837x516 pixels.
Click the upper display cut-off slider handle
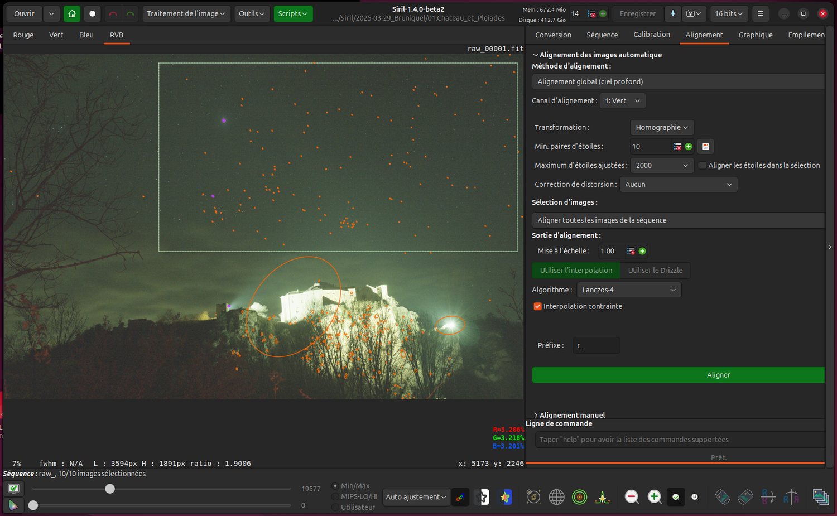(110, 489)
